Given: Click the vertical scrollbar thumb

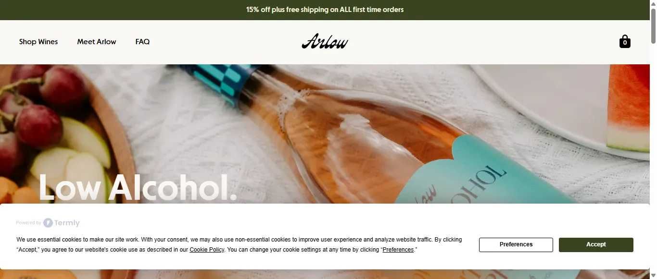Looking at the screenshot, I should point(653,24).
